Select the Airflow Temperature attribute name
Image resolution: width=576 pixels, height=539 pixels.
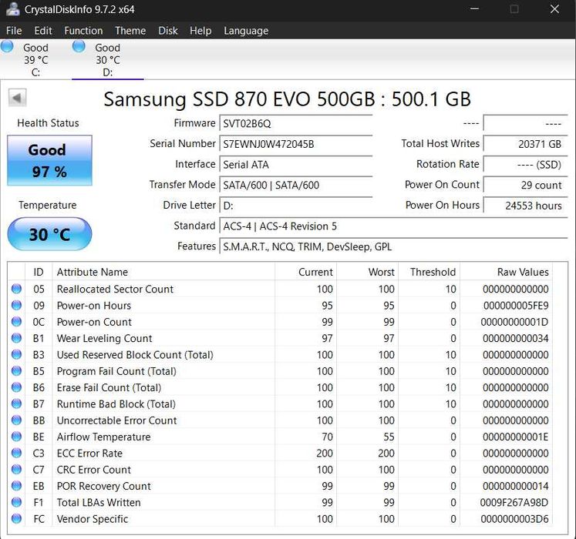pyautogui.click(x=103, y=437)
